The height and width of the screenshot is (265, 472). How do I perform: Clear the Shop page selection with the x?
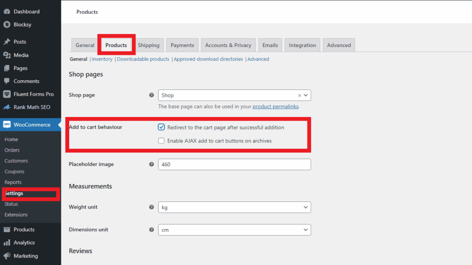[x=300, y=95]
